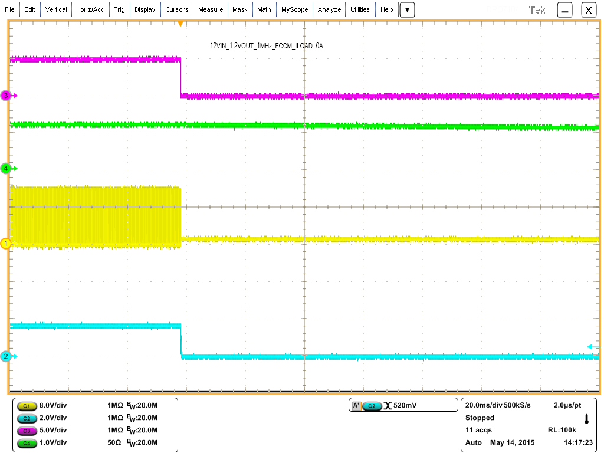Select the yellow channel 1 waveform marker
604x453 pixels.
(x=6, y=242)
